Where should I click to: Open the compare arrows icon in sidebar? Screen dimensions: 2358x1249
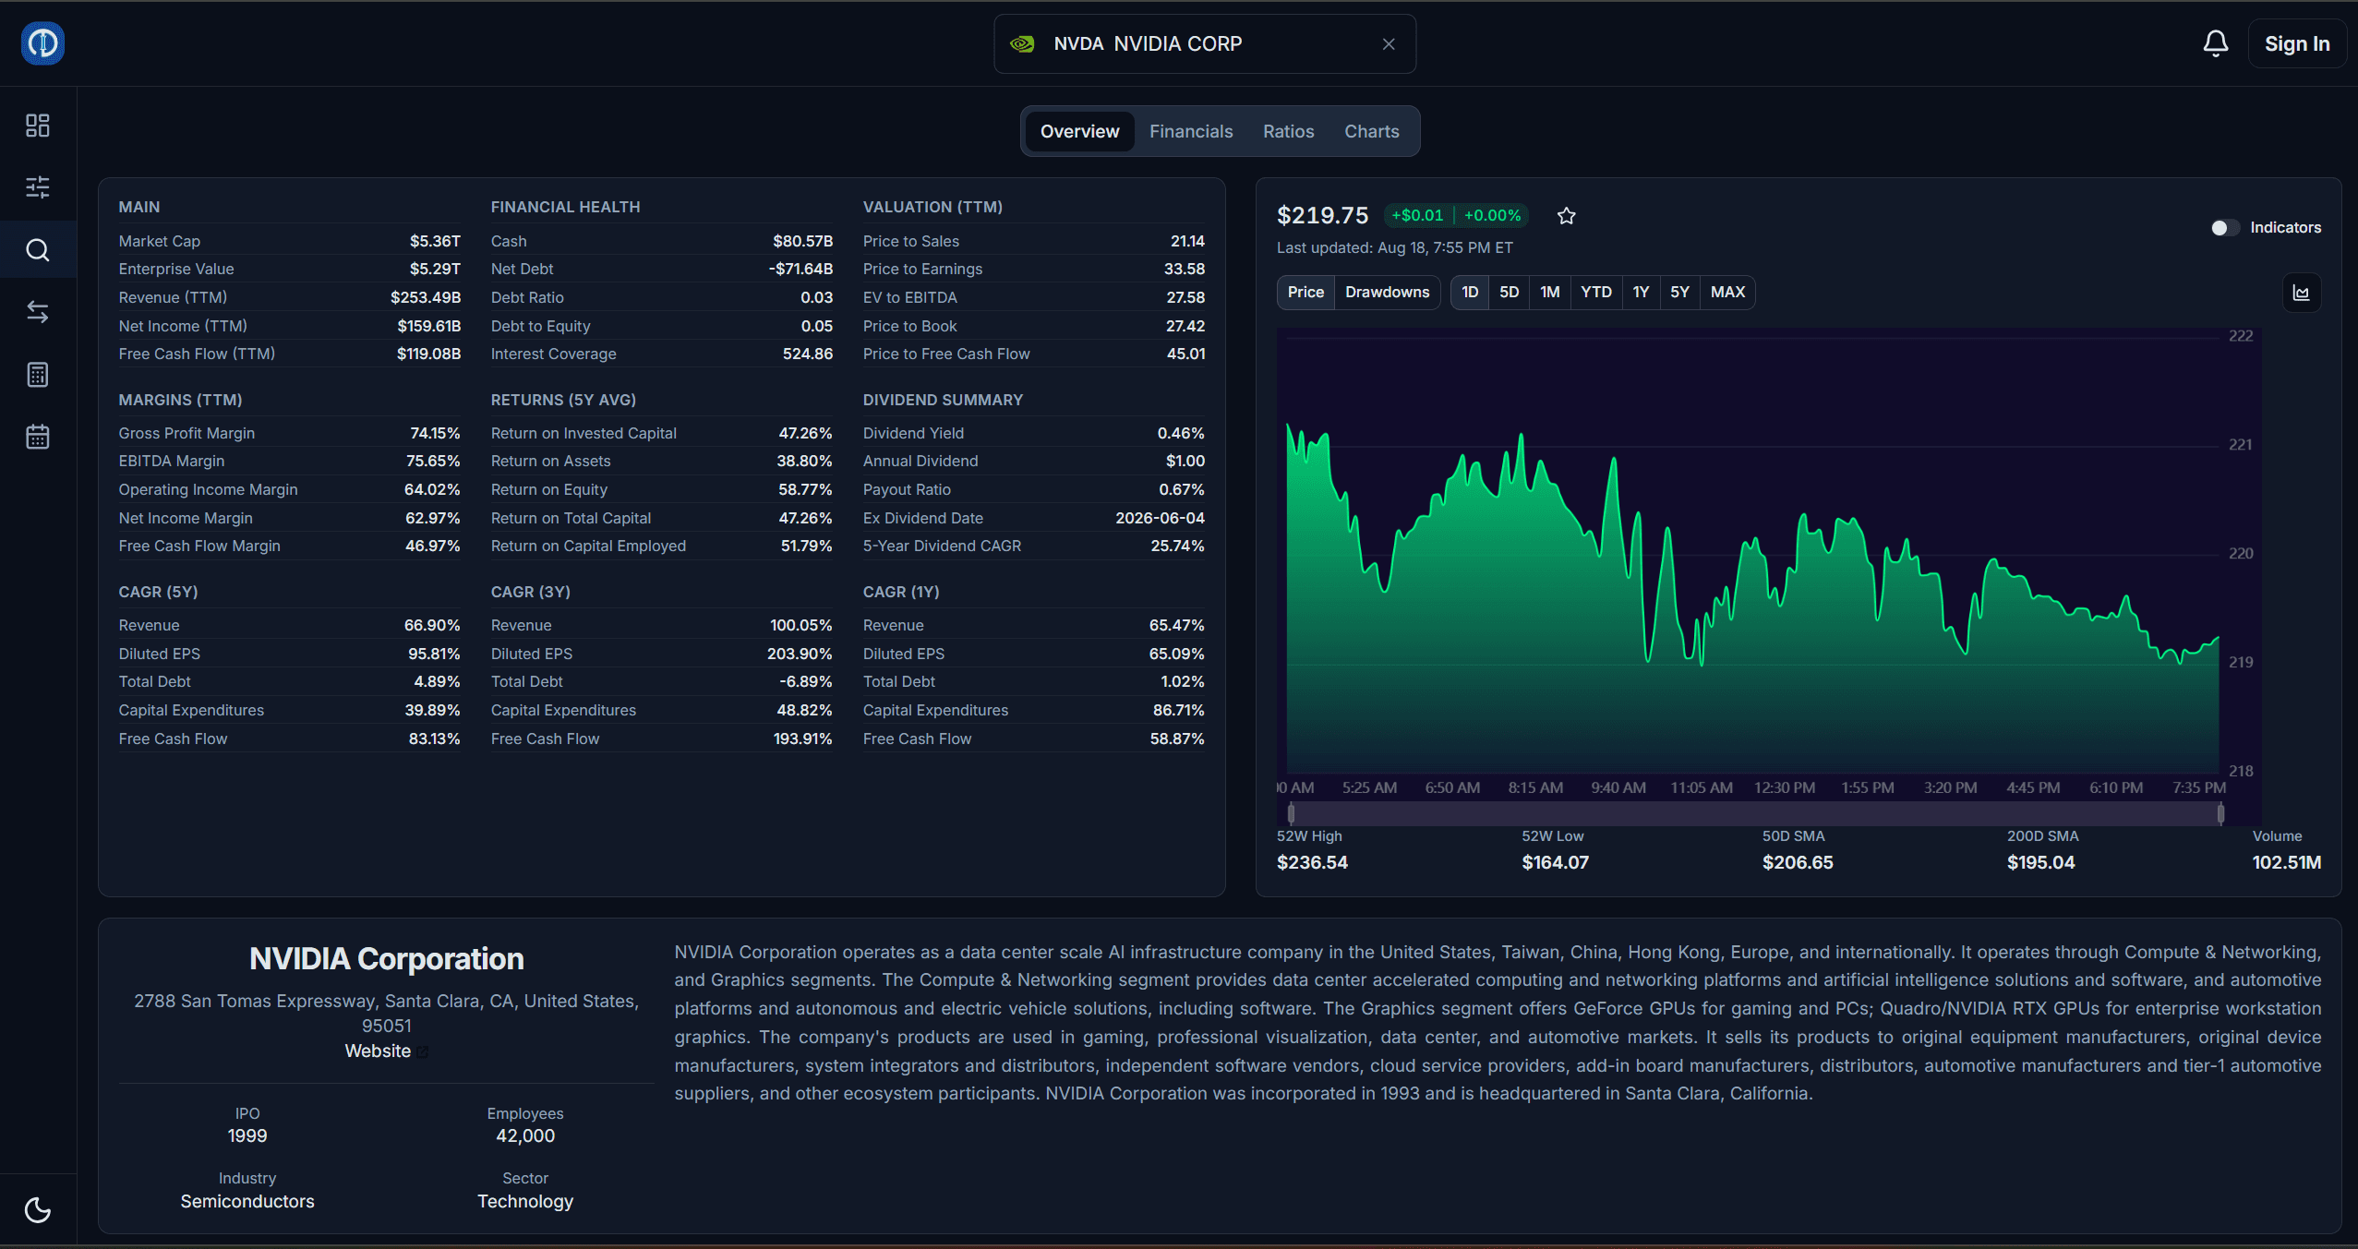pos(38,312)
